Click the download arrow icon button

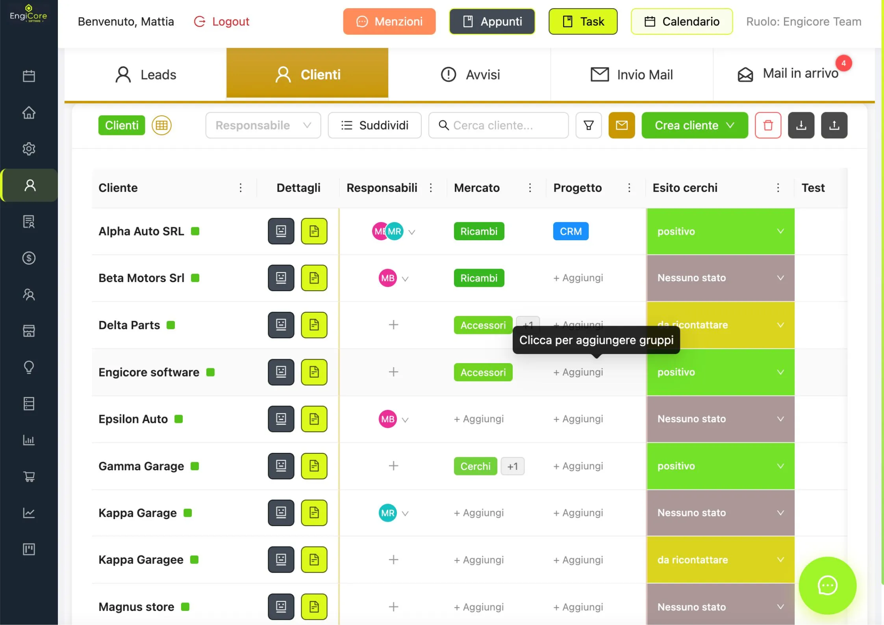(x=801, y=125)
